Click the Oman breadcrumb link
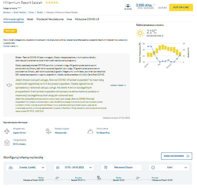This screenshot has height=188, width=197. (31, 12)
